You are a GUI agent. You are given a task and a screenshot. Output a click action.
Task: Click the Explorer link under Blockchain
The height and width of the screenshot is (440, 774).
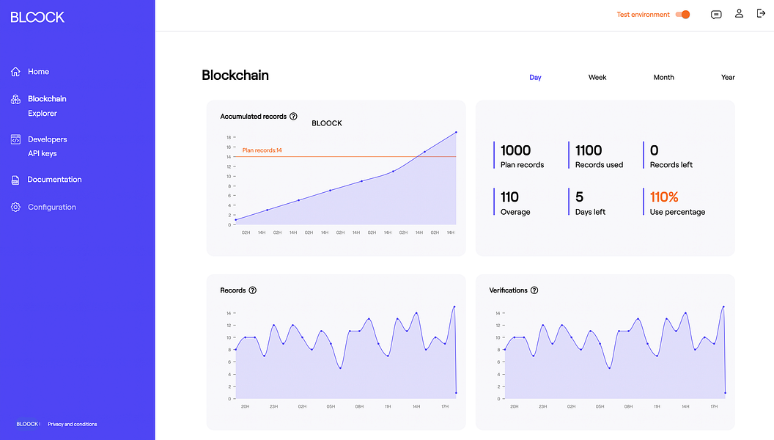(x=44, y=113)
